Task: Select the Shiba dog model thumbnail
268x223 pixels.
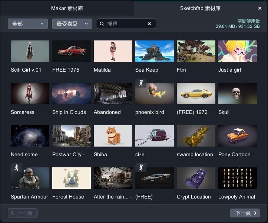Action: tap(113, 136)
